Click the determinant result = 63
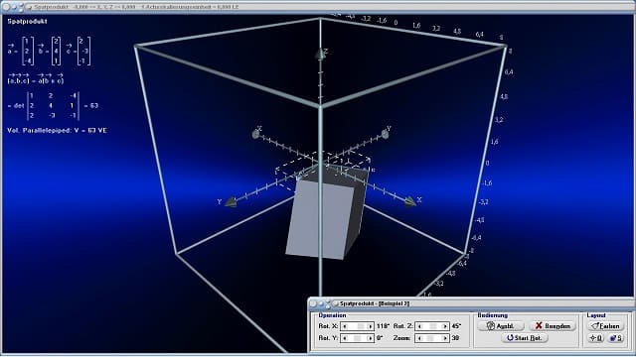This screenshot has width=636, height=357. pyautogui.click(x=91, y=106)
